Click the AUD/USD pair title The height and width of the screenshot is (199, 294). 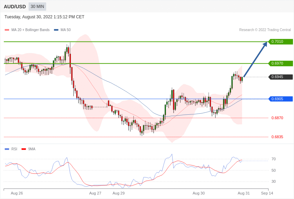pos(15,7)
